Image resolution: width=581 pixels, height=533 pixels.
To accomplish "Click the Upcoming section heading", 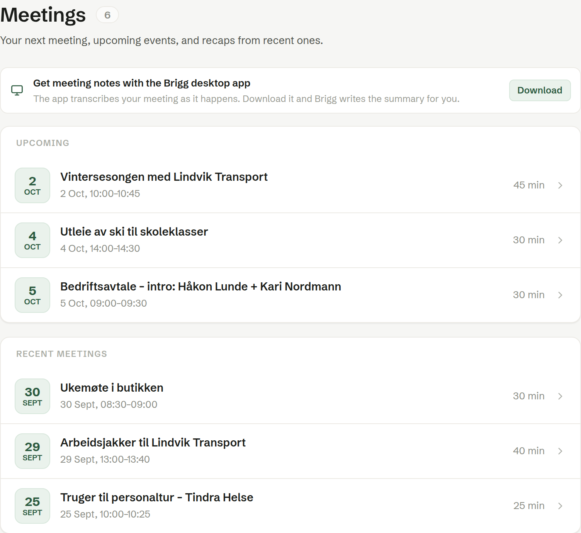I will (42, 143).
